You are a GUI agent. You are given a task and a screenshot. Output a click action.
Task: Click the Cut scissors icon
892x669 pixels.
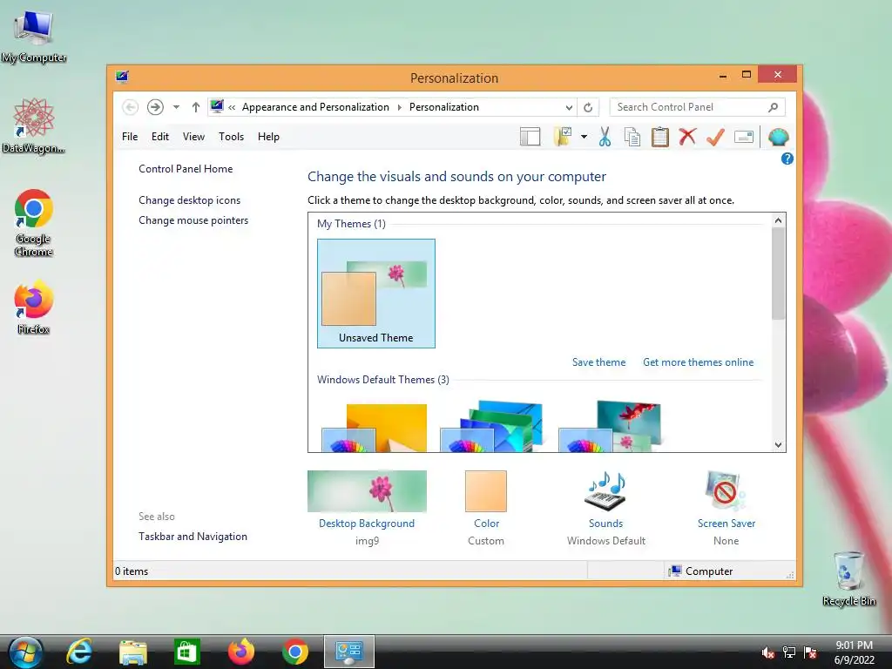(x=605, y=137)
